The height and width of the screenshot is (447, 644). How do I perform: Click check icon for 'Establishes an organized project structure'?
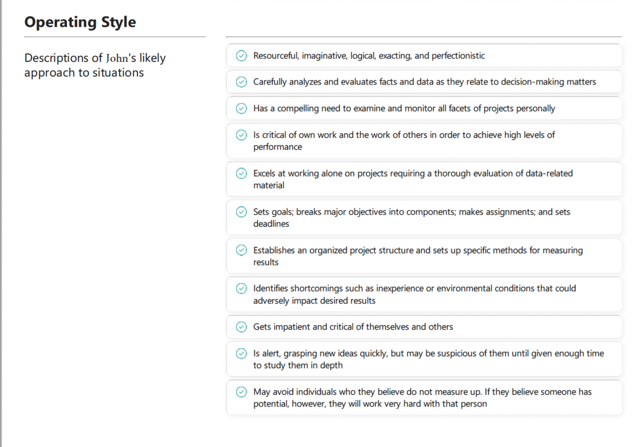point(242,250)
